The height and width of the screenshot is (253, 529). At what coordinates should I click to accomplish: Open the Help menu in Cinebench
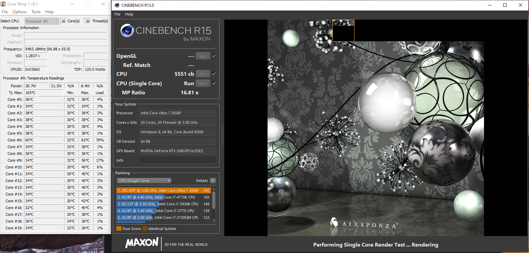129,14
